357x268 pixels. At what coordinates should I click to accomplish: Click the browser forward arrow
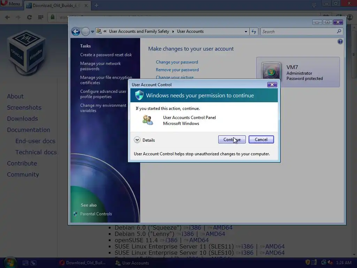click(18, 17)
